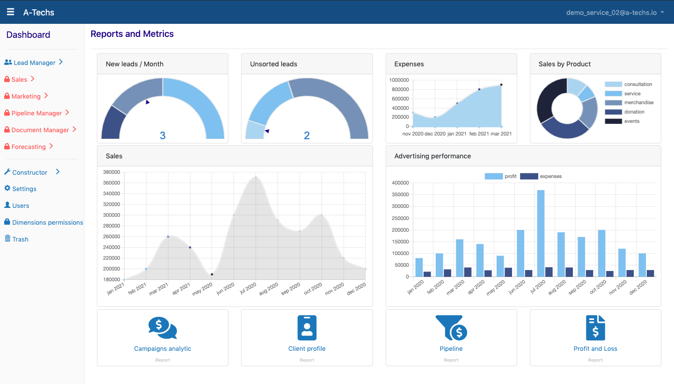The height and width of the screenshot is (384, 674).
Task: Expand the Lead Manager chevron
Action: pyautogui.click(x=61, y=62)
